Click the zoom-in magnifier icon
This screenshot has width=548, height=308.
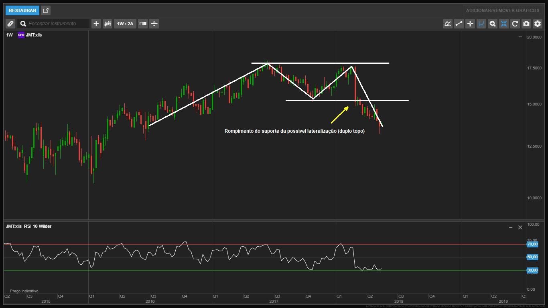493,24
